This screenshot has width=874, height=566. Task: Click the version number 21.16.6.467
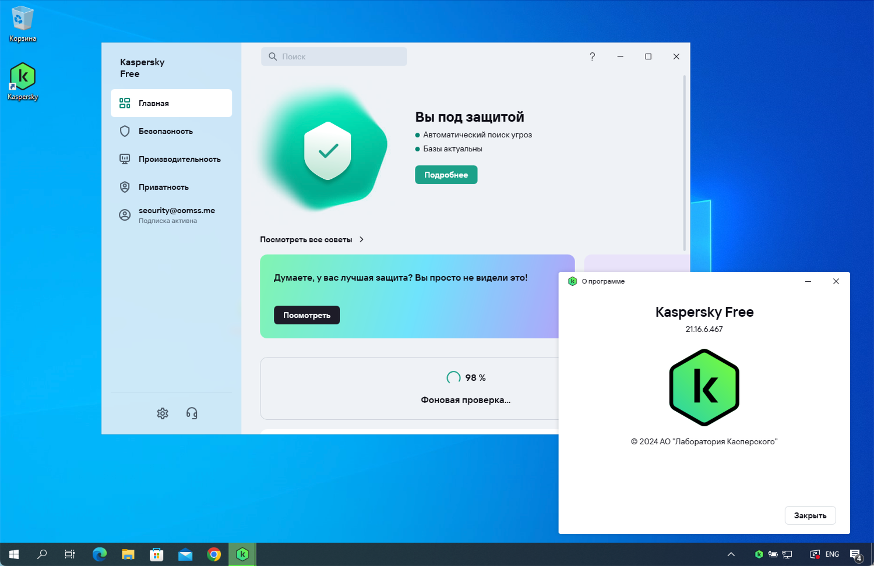(x=704, y=329)
